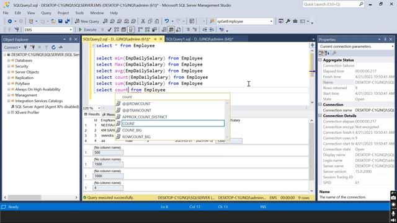397x223 pixels.
Task: Select COUNT in the IntelliSense list
Action: pos(173,124)
